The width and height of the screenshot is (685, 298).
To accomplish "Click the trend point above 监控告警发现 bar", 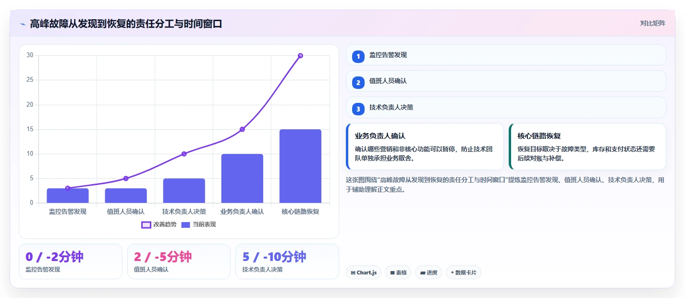I will (x=68, y=188).
